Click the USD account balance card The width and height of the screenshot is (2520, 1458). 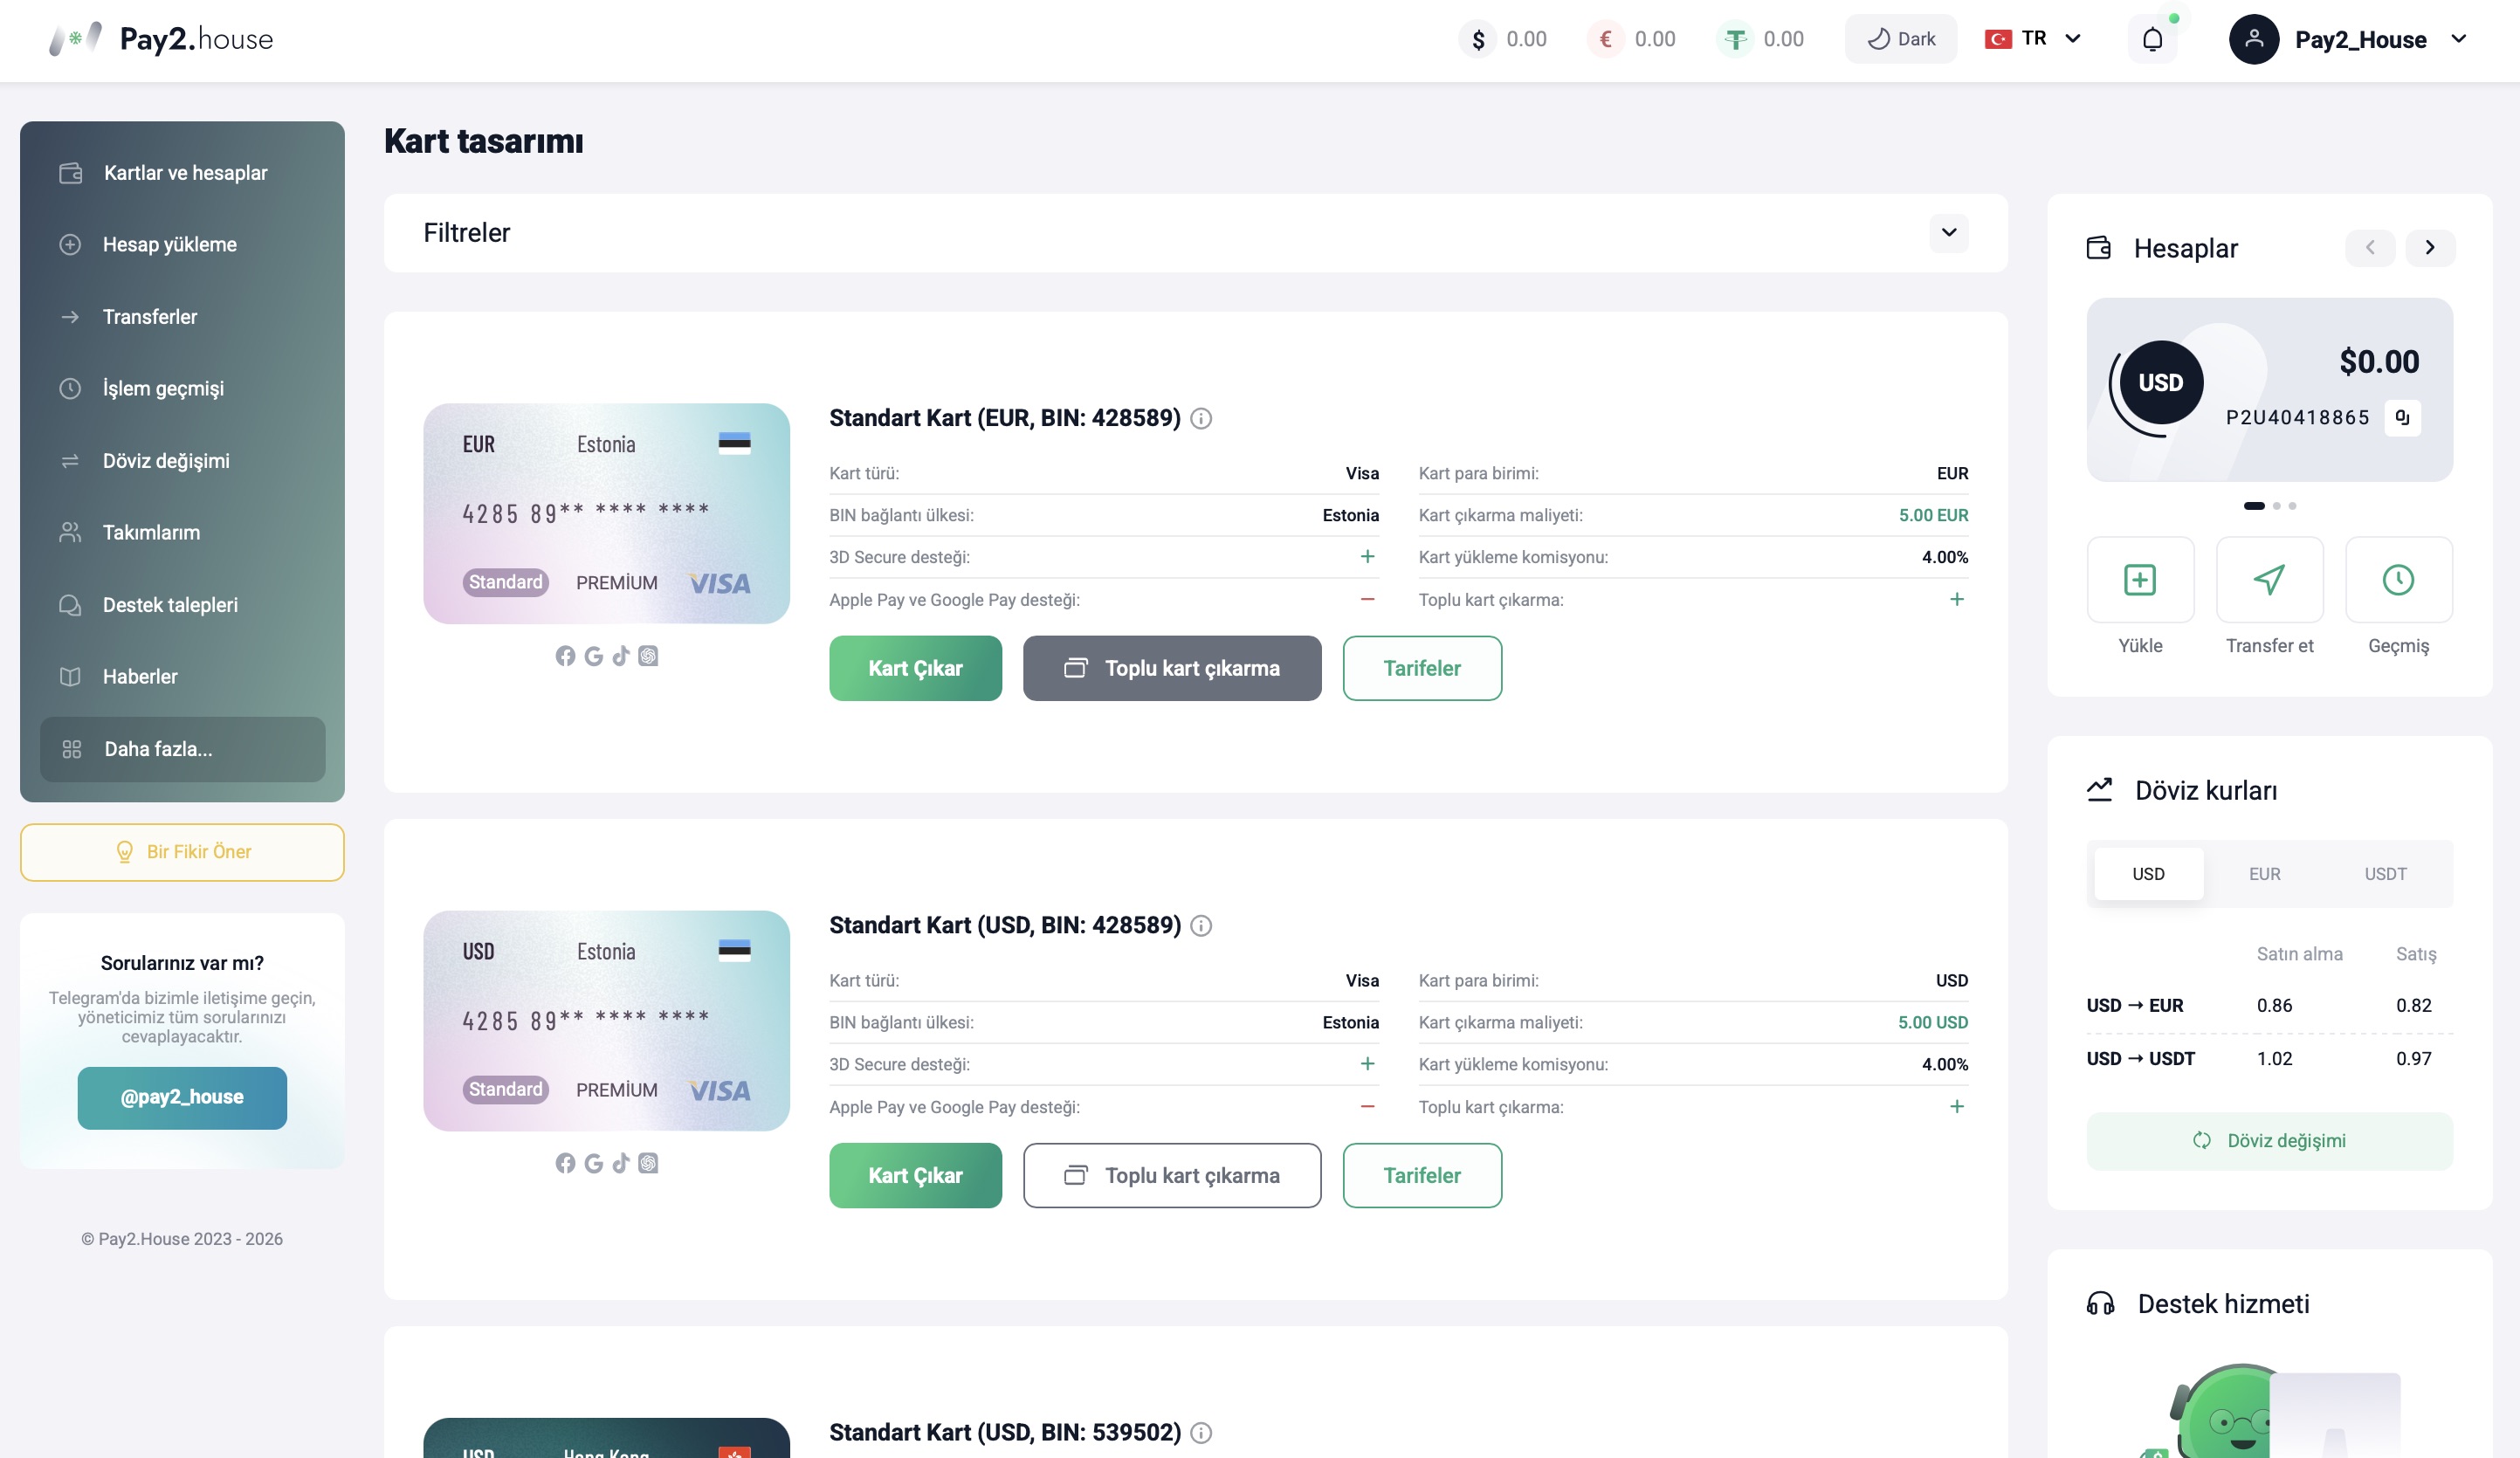coord(2269,390)
